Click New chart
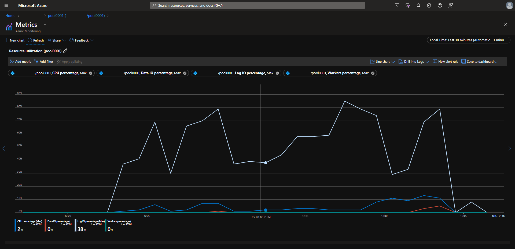515x249 pixels. [14, 40]
